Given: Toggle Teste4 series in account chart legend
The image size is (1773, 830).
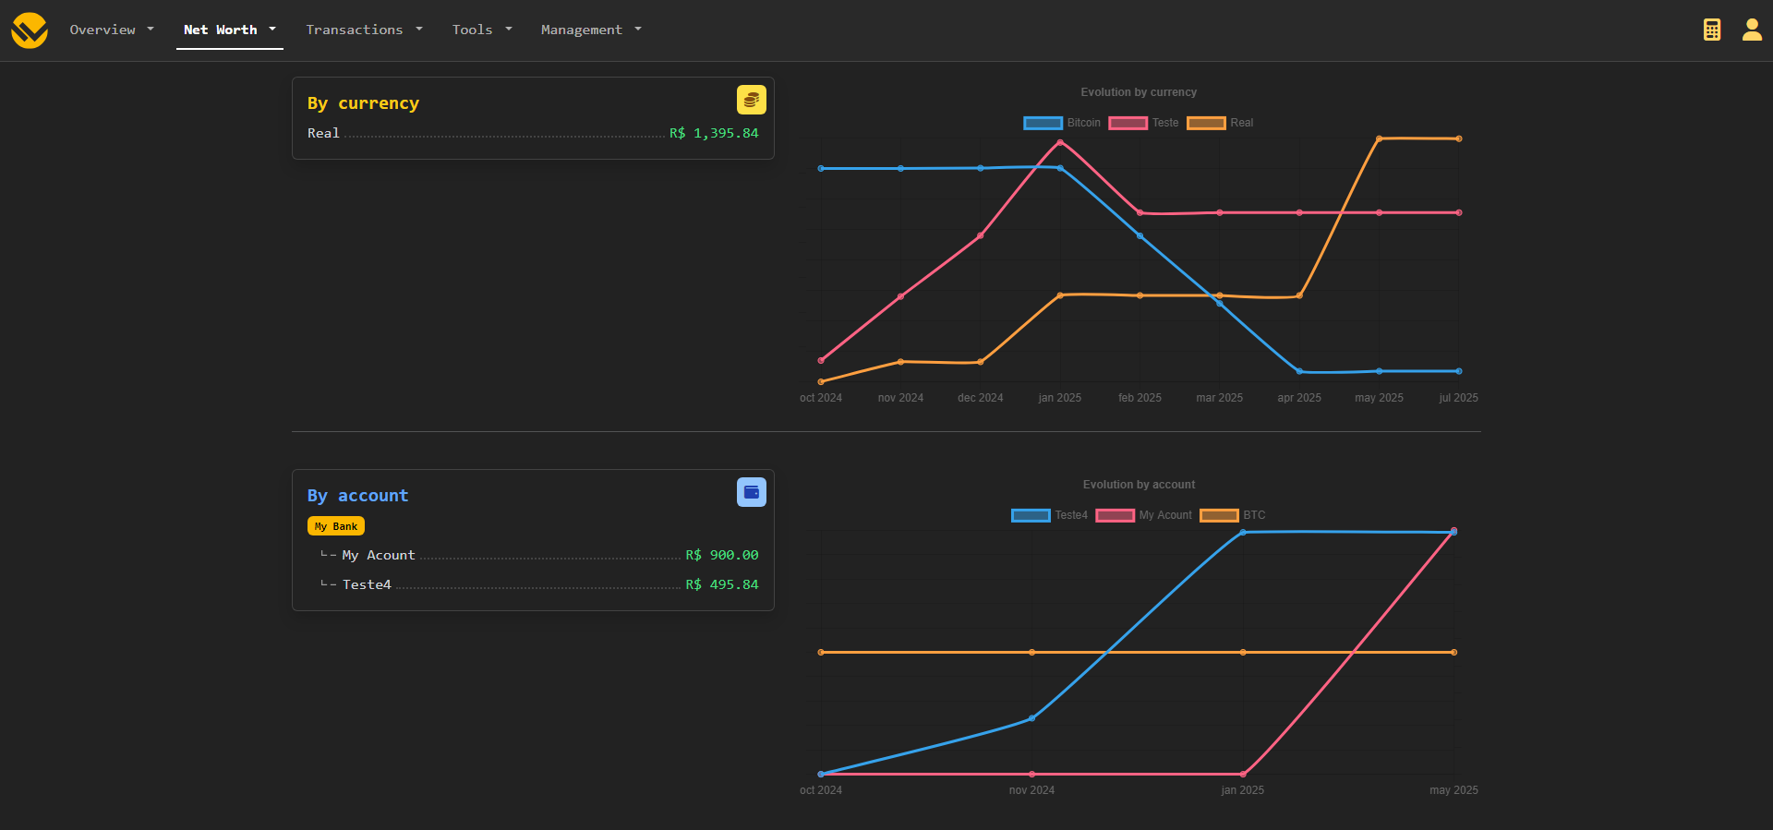Looking at the screenshot, I should click(x=1049, y=515).
